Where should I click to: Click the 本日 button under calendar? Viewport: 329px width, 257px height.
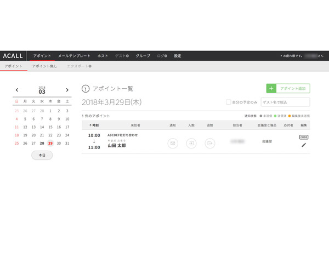[x=42, y=155]
